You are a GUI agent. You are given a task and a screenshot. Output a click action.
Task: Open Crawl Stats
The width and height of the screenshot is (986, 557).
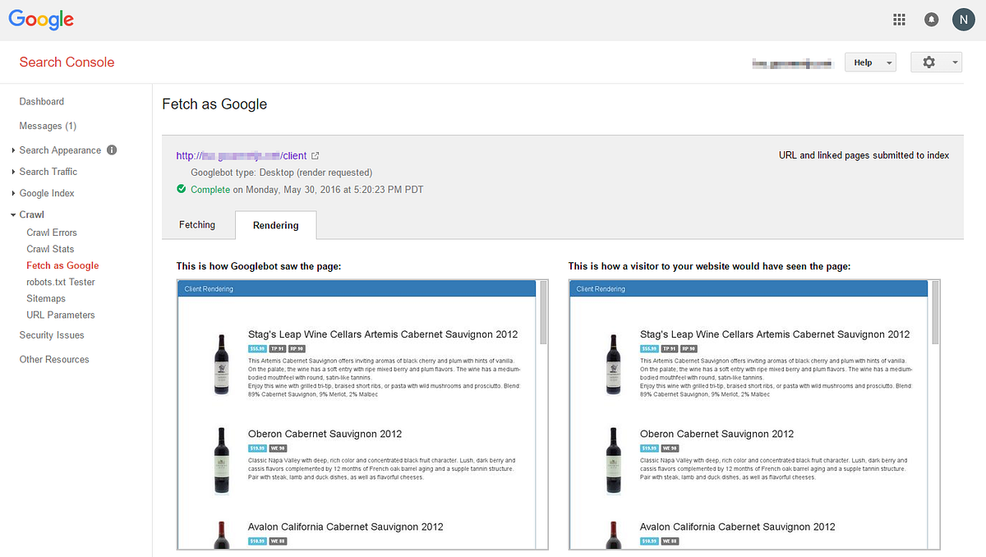coord(50,249)
